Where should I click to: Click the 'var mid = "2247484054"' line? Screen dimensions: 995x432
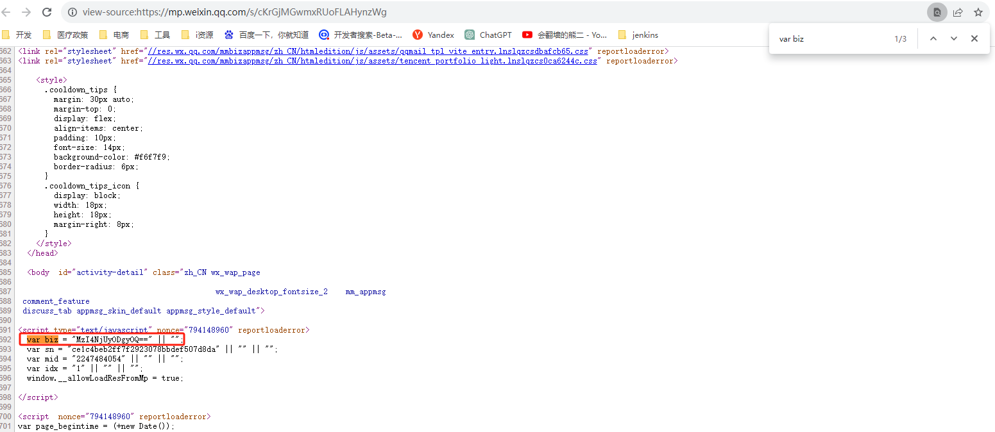click(x=105, y=359)
